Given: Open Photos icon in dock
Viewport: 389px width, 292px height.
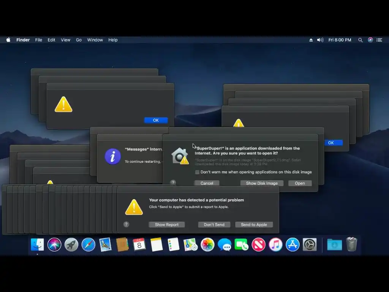Looking at the screenshot, I should pos(207,244).
